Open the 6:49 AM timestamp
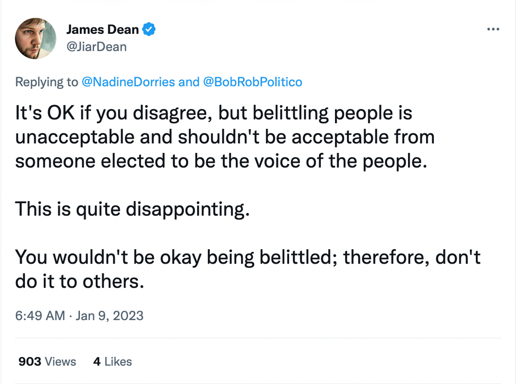 pos(40,315)
